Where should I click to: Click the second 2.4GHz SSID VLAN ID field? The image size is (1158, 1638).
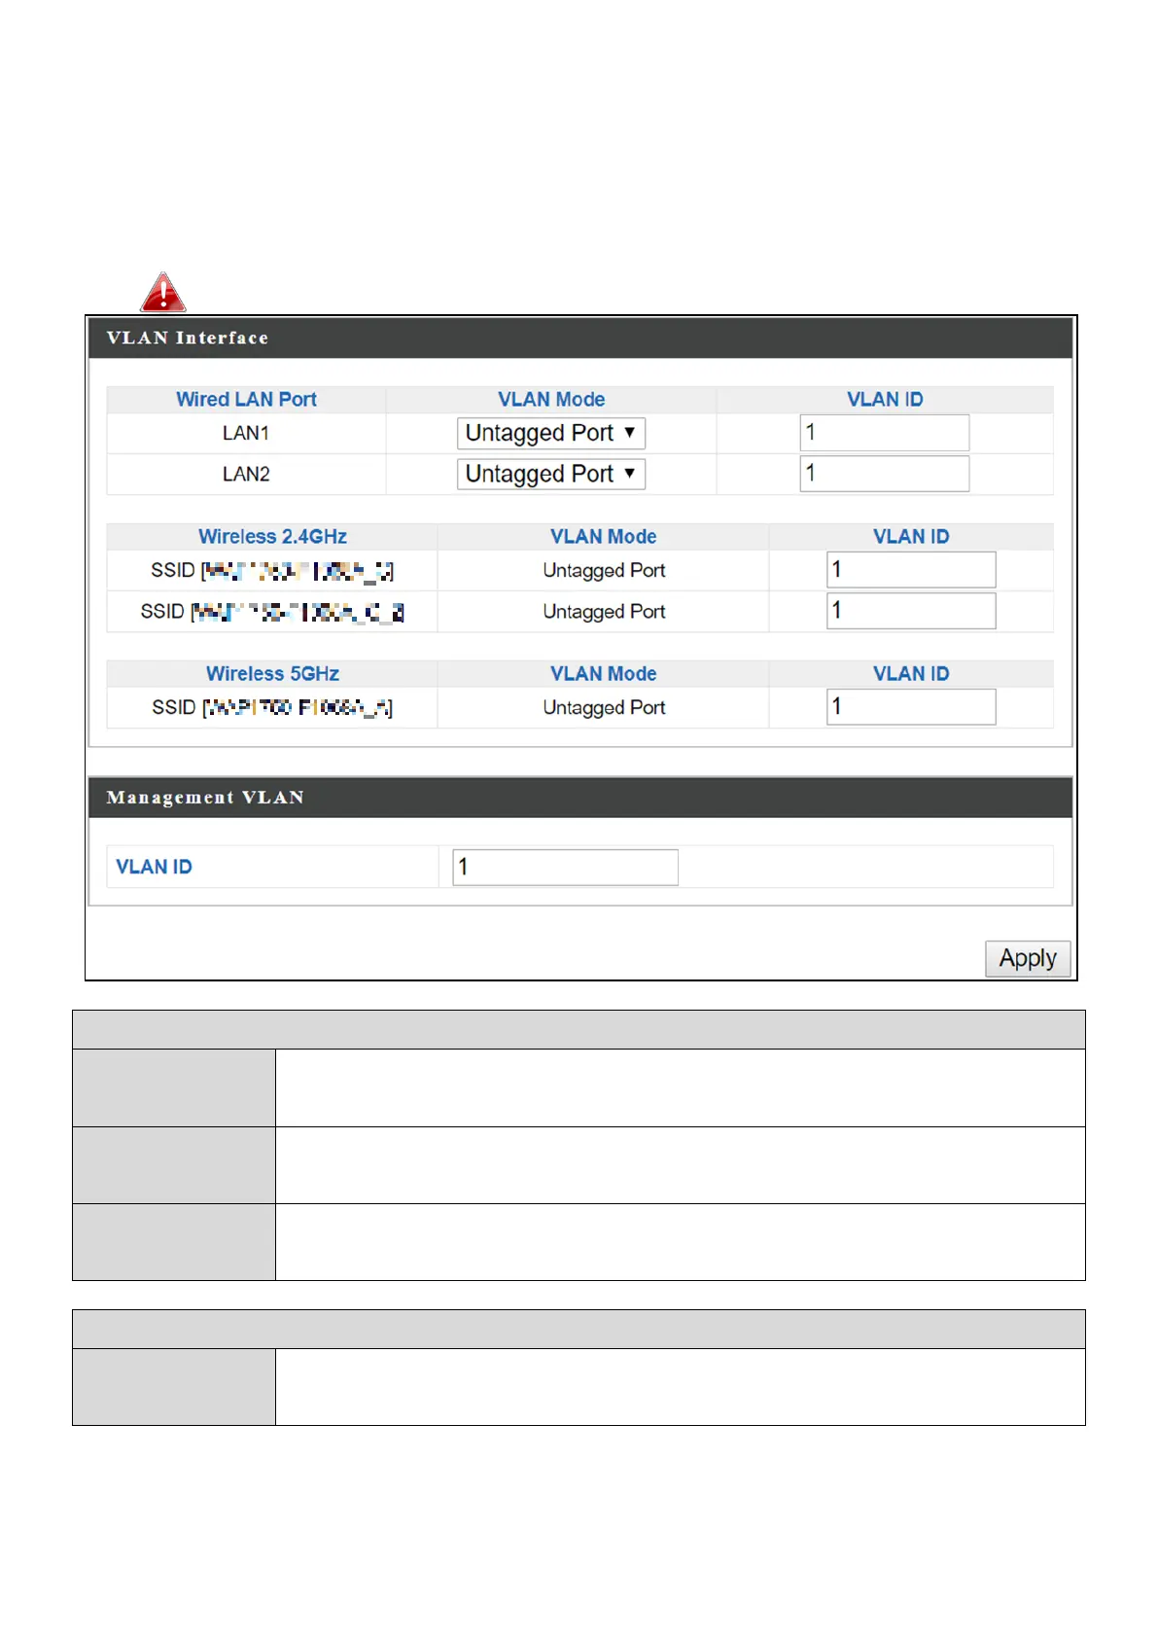coord(911,611)
